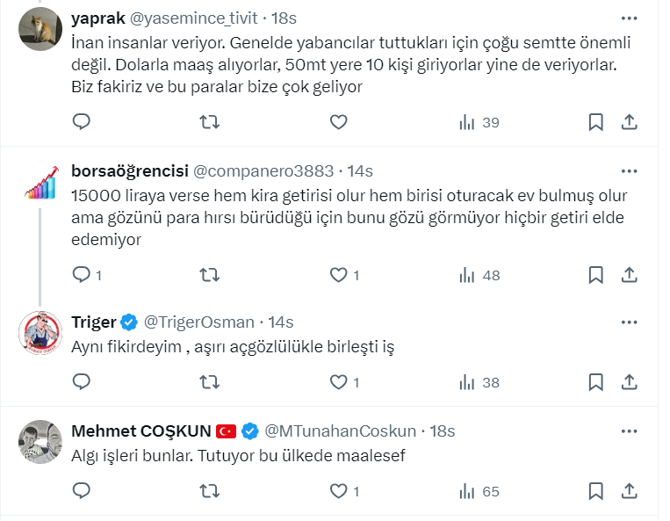The width and height of the screenshot is (670, 521).
Task: Retweet yaprak's post
Action: pos(210,122)
